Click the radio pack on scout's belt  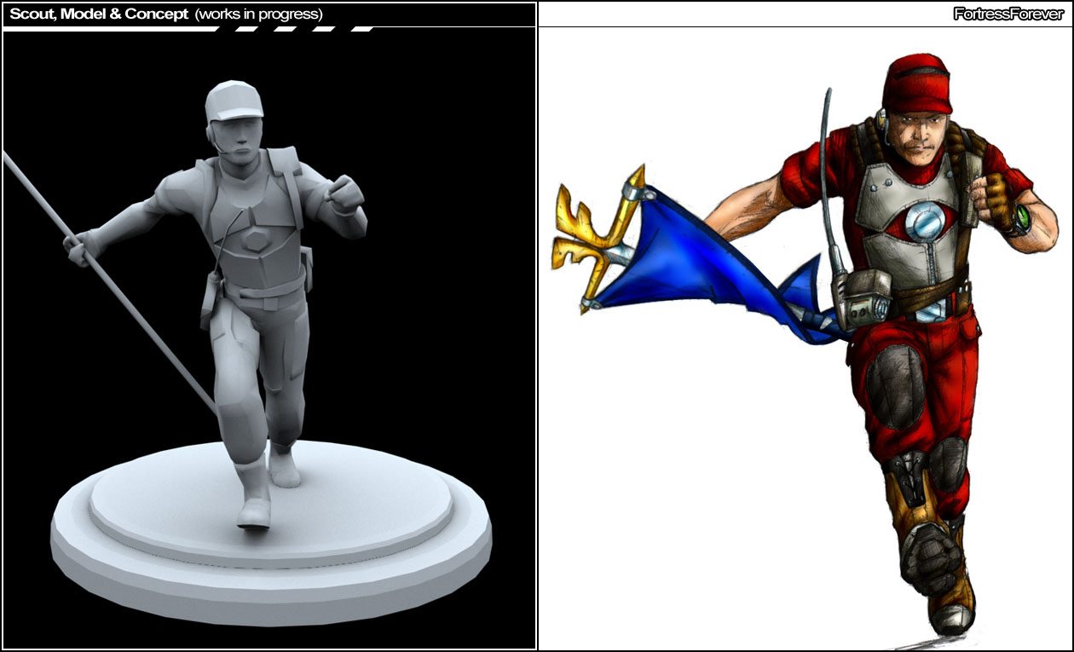click(862, 299)
